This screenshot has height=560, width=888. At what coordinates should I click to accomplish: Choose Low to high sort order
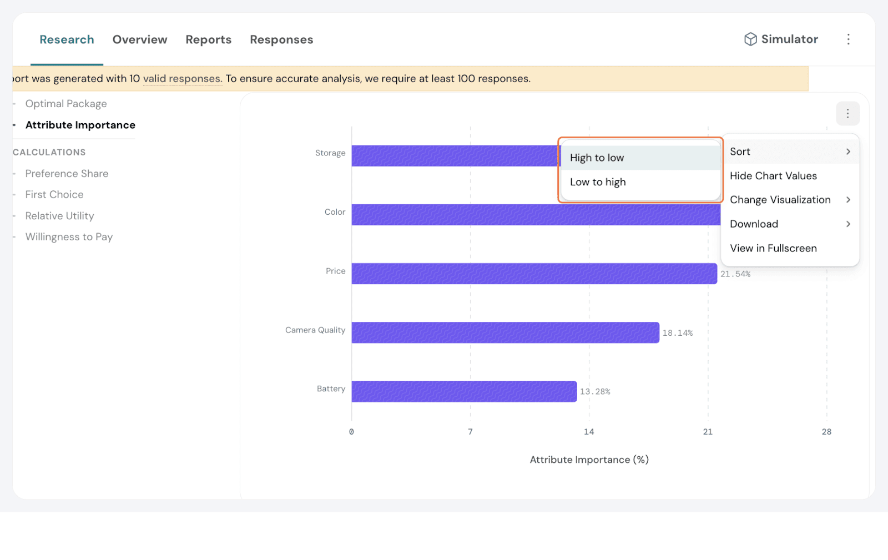[598, 182]
